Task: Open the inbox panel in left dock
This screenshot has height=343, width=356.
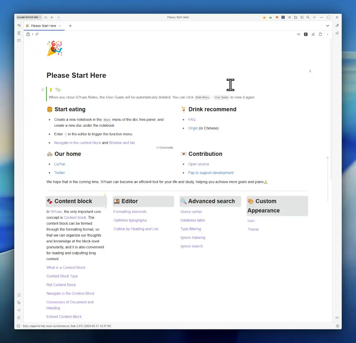Action: (x=19, y=40)
